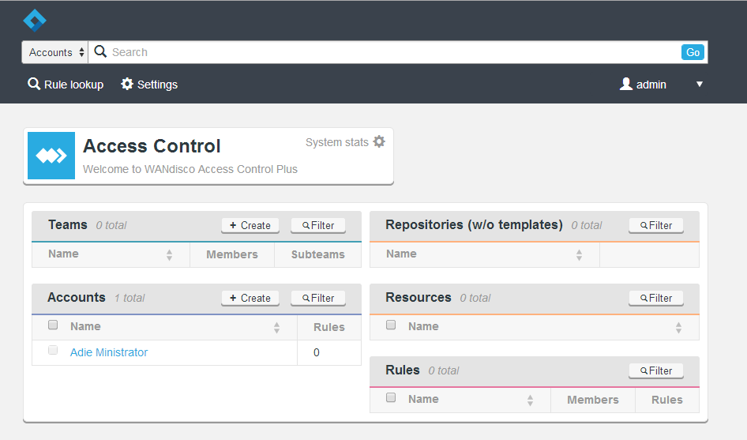Image resolution: width=747 pixels, height=440 pixels.
Task: Check the box beside Adie Ministrator
Action: tap(53, 351)
